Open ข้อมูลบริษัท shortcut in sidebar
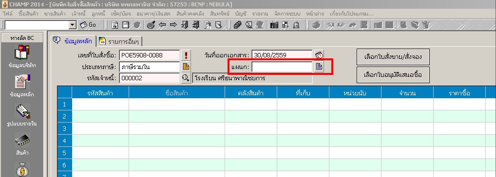496x177 pixels. click(22, 57)
